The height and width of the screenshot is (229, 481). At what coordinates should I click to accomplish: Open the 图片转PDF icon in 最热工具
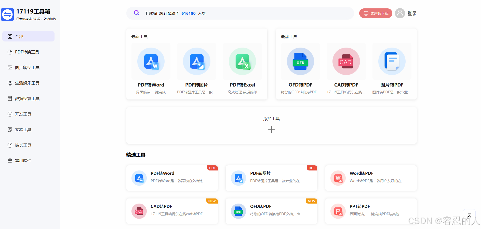pos(392,61)
